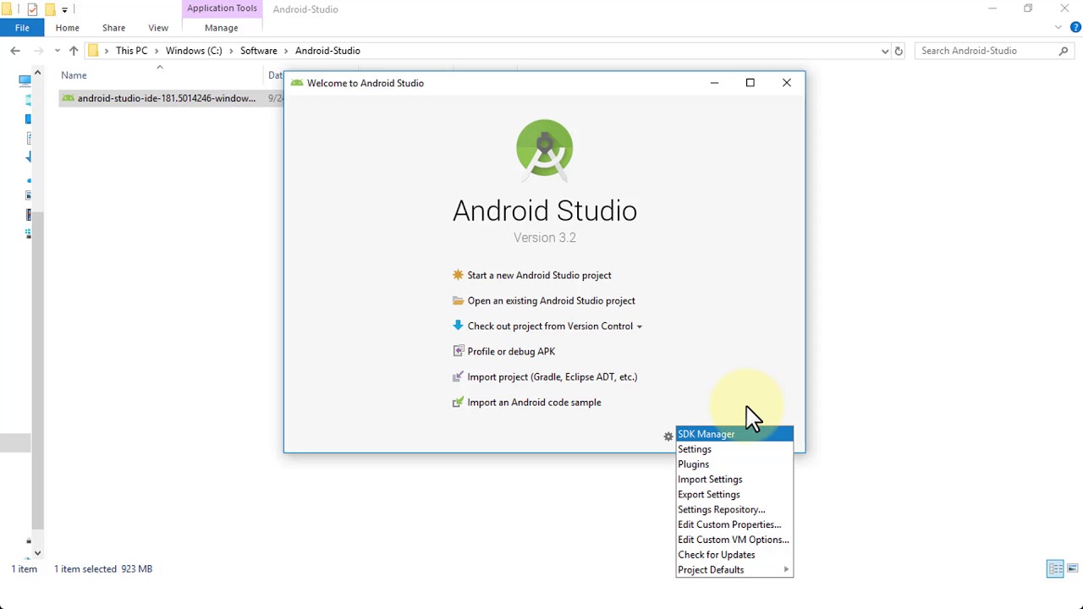The image size is (1083, 609).
Task: Click the navigation pane scroll up arrow
Action: (37, 74)
